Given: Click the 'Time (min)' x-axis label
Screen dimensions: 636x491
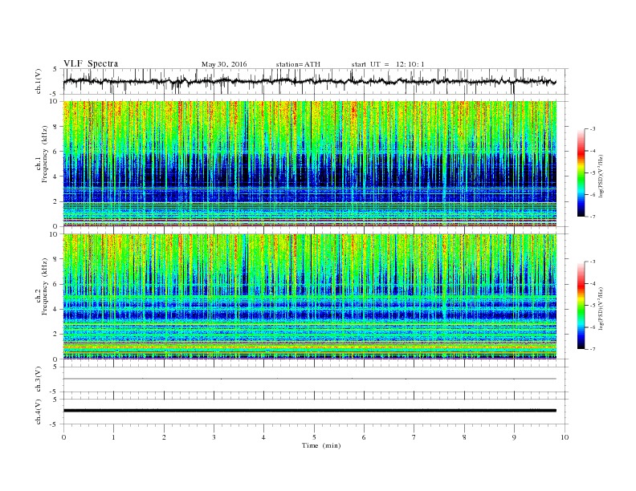Looking at the screenshot, I should [x=321, y=445].
